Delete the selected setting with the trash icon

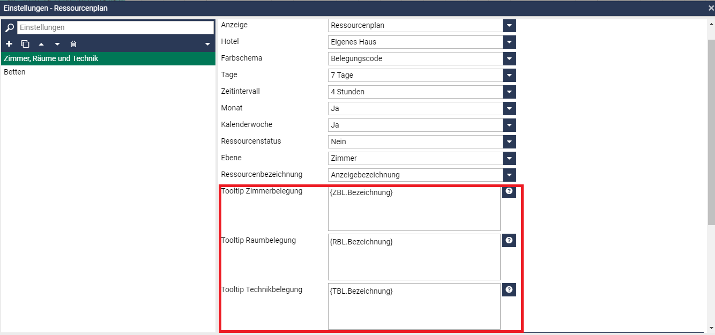(x=73, y=44)
